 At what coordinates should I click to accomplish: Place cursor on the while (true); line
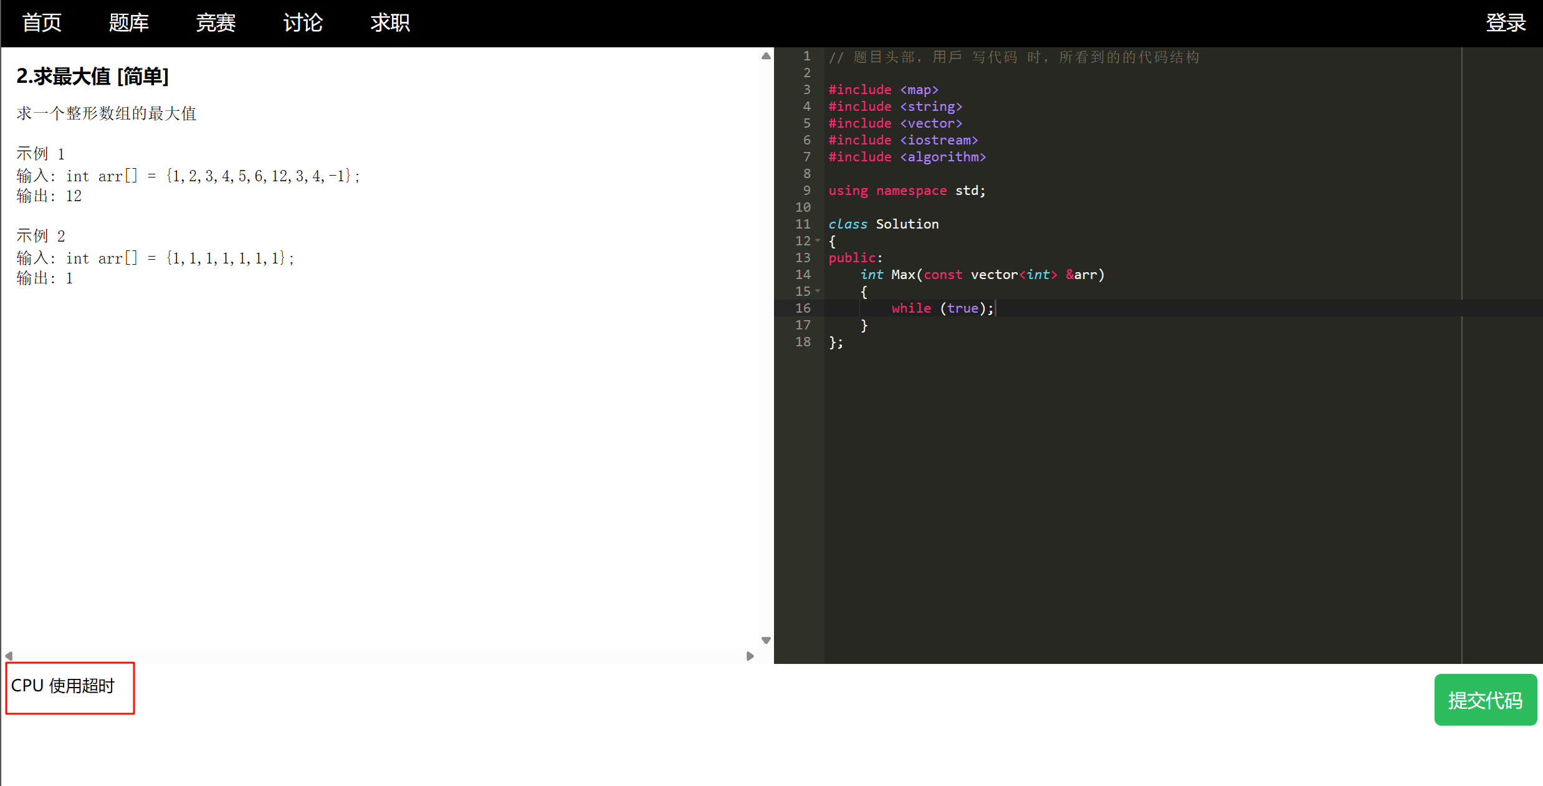[x=942, y=308]
